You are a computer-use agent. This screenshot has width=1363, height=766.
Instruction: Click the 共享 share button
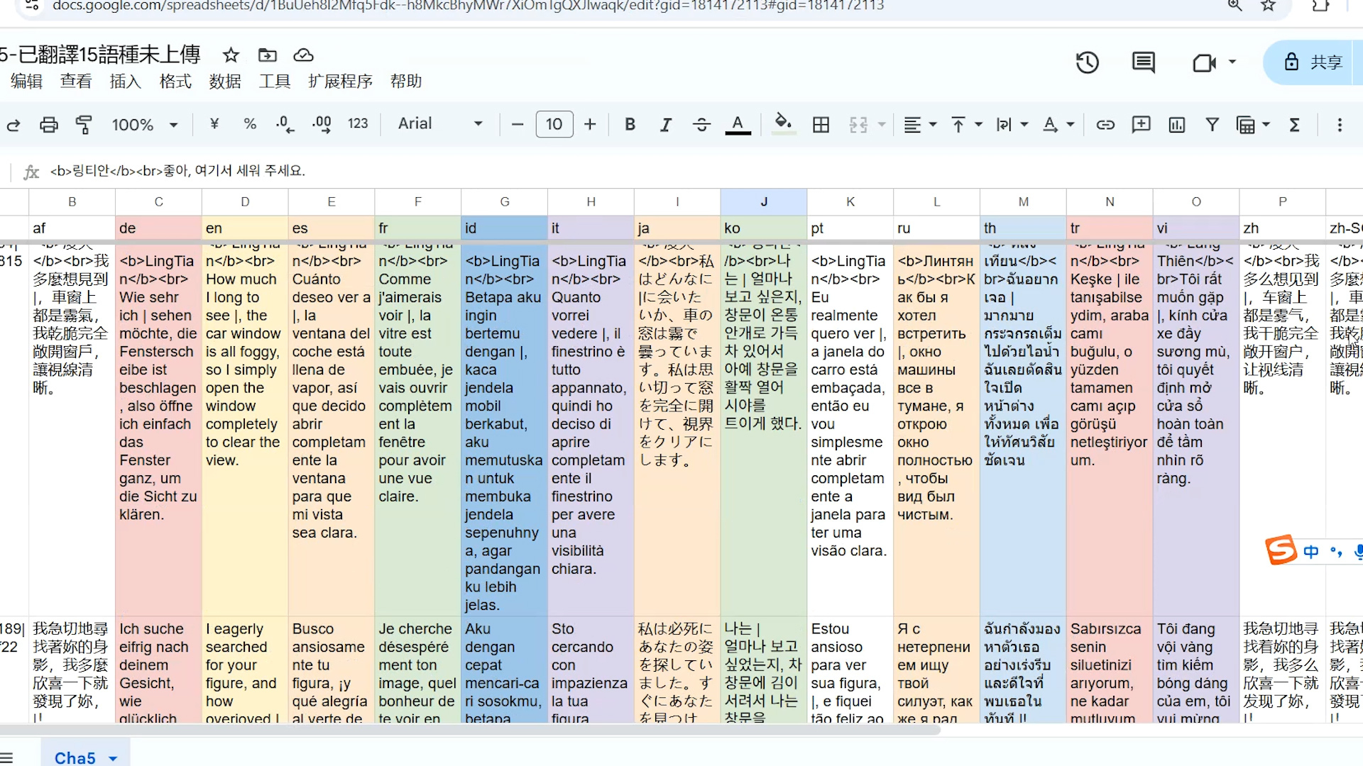tap(1313, 62)
